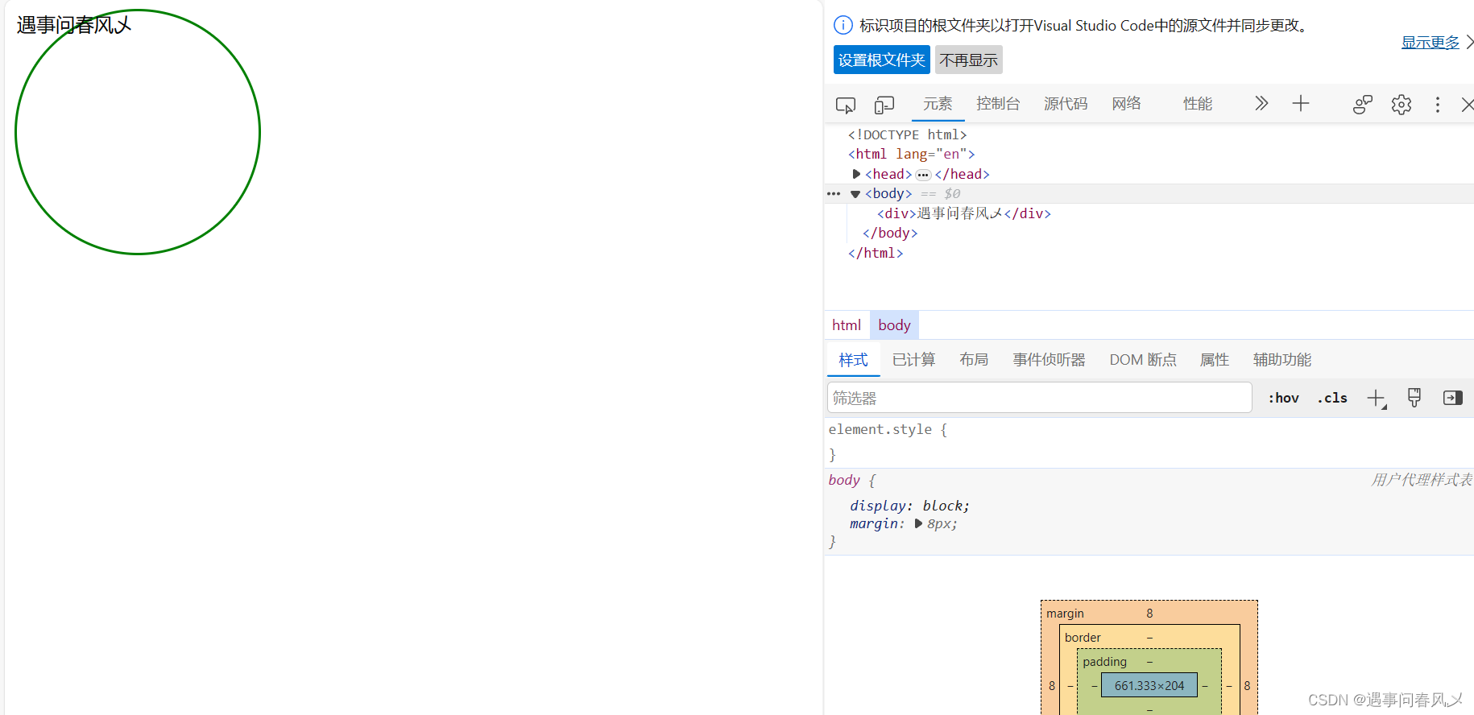1474x715 pixels.
Task: Click the paintbrush rendering emulation icon
Action: point(1414,398)
